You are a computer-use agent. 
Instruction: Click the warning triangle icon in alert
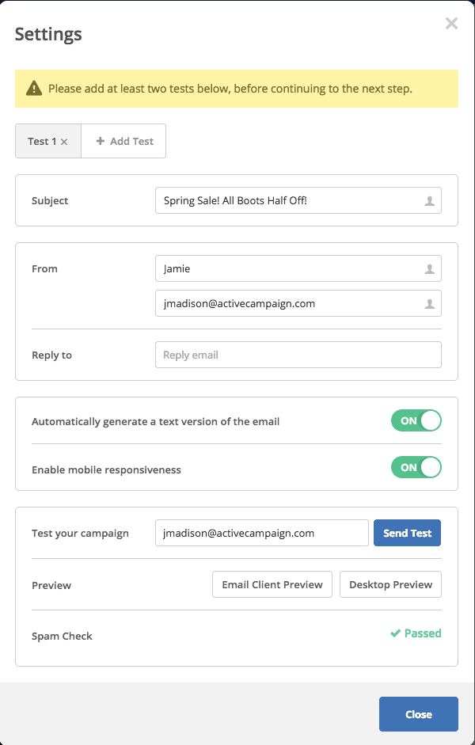coord(34,89)
